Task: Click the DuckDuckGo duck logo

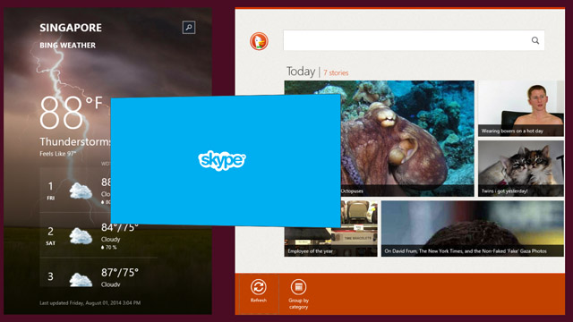Action: [259, 41]
